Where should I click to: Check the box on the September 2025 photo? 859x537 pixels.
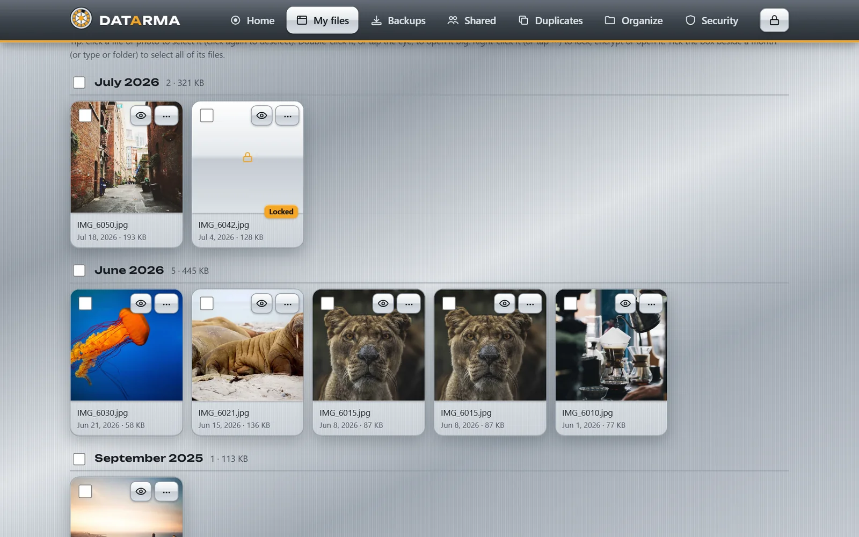click(85, 491)
